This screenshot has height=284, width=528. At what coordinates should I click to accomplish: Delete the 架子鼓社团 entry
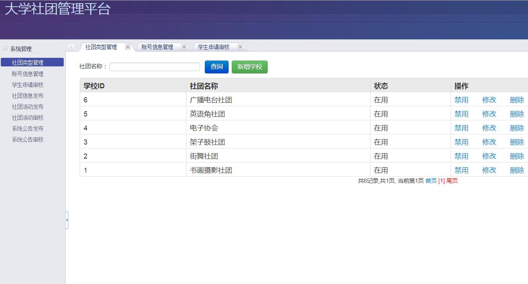coord(517,142)
